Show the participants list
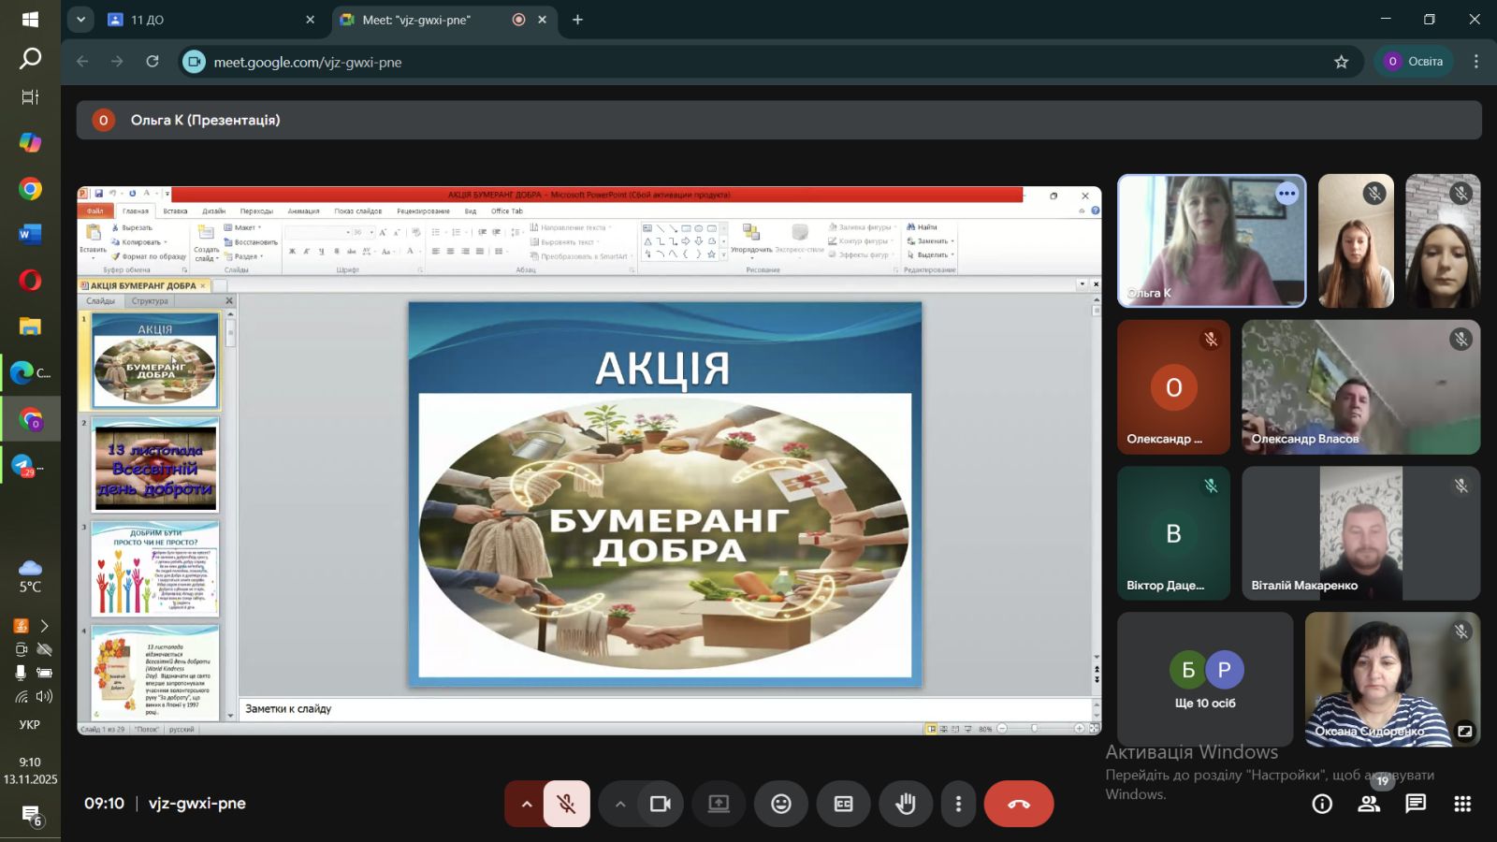Viewport: 1497px width, 842px height. coord(1369,804)
